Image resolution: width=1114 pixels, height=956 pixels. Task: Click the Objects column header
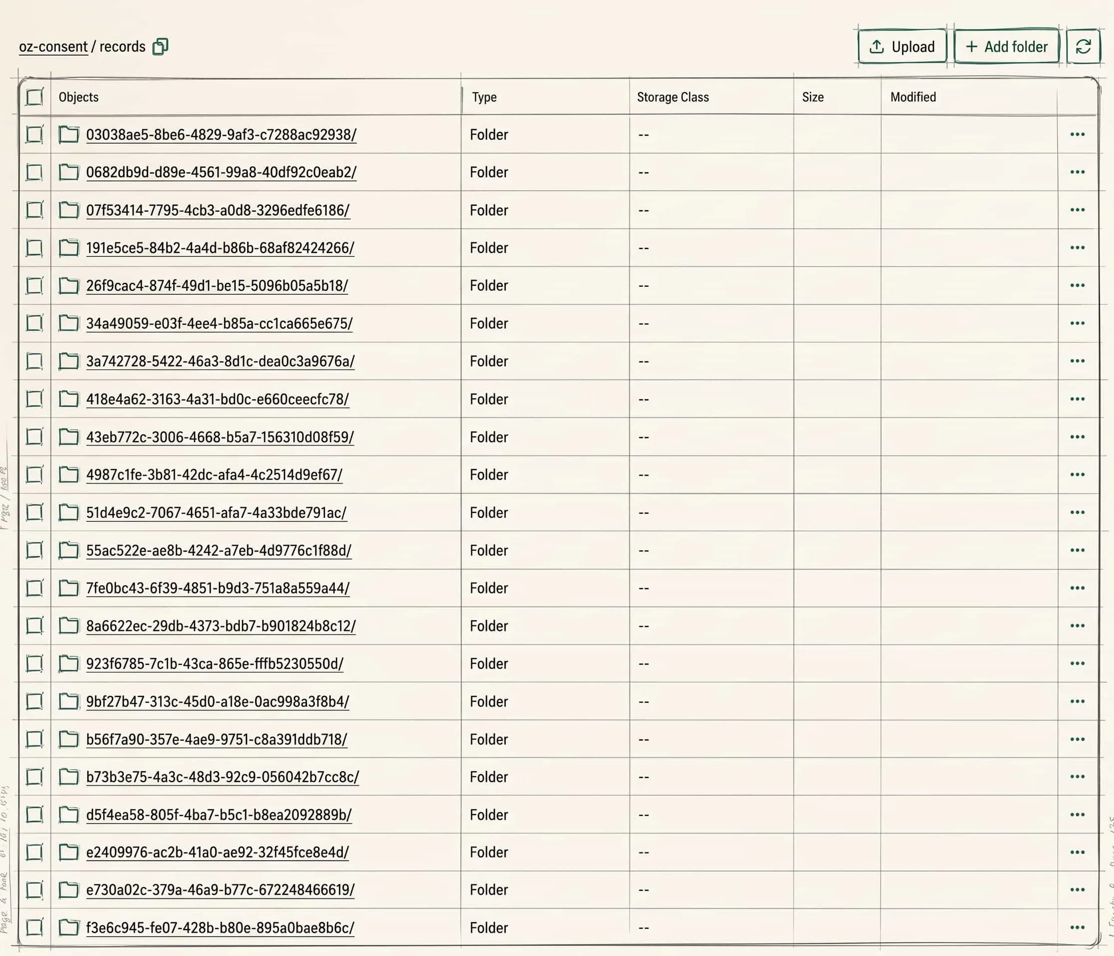tap(79, 97)
